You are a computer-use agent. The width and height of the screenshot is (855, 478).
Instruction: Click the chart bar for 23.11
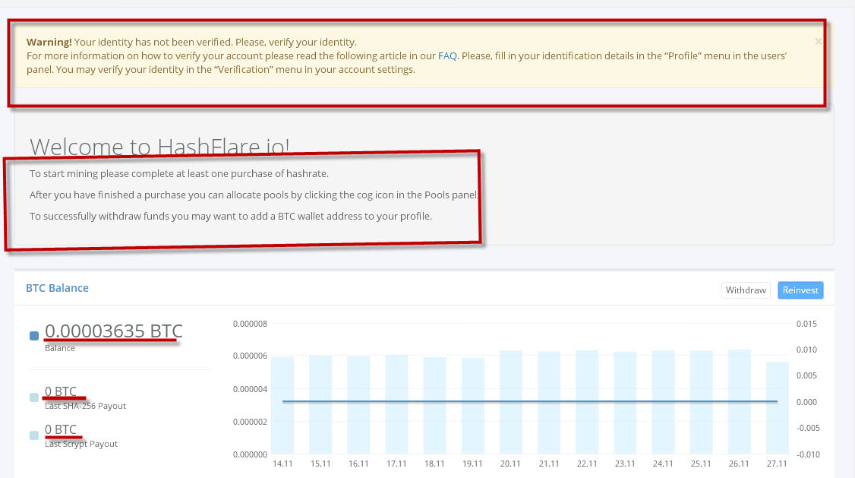pos(625,403)
